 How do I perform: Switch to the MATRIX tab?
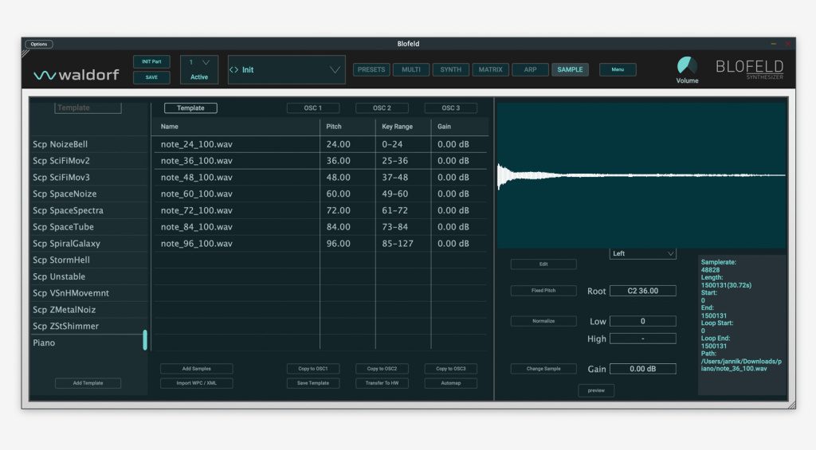(x=490, y=70)
